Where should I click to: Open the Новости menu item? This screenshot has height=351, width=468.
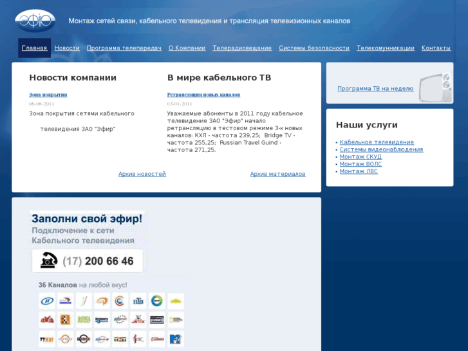click(x=67, y=48)
